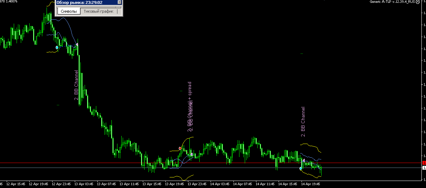Select the pink arrow above the 14 Apr 19:45 cyan arrow
Viewport: 426px width, 188px height.
[303, 161]
